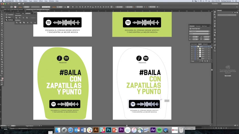This screenshot has width=239, height=134.
Task: Click Fill/Stroke swatch in tools panel
Action: [2, 78]
